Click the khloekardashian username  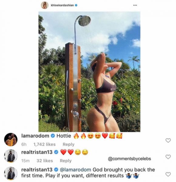(x=62, y=5)
